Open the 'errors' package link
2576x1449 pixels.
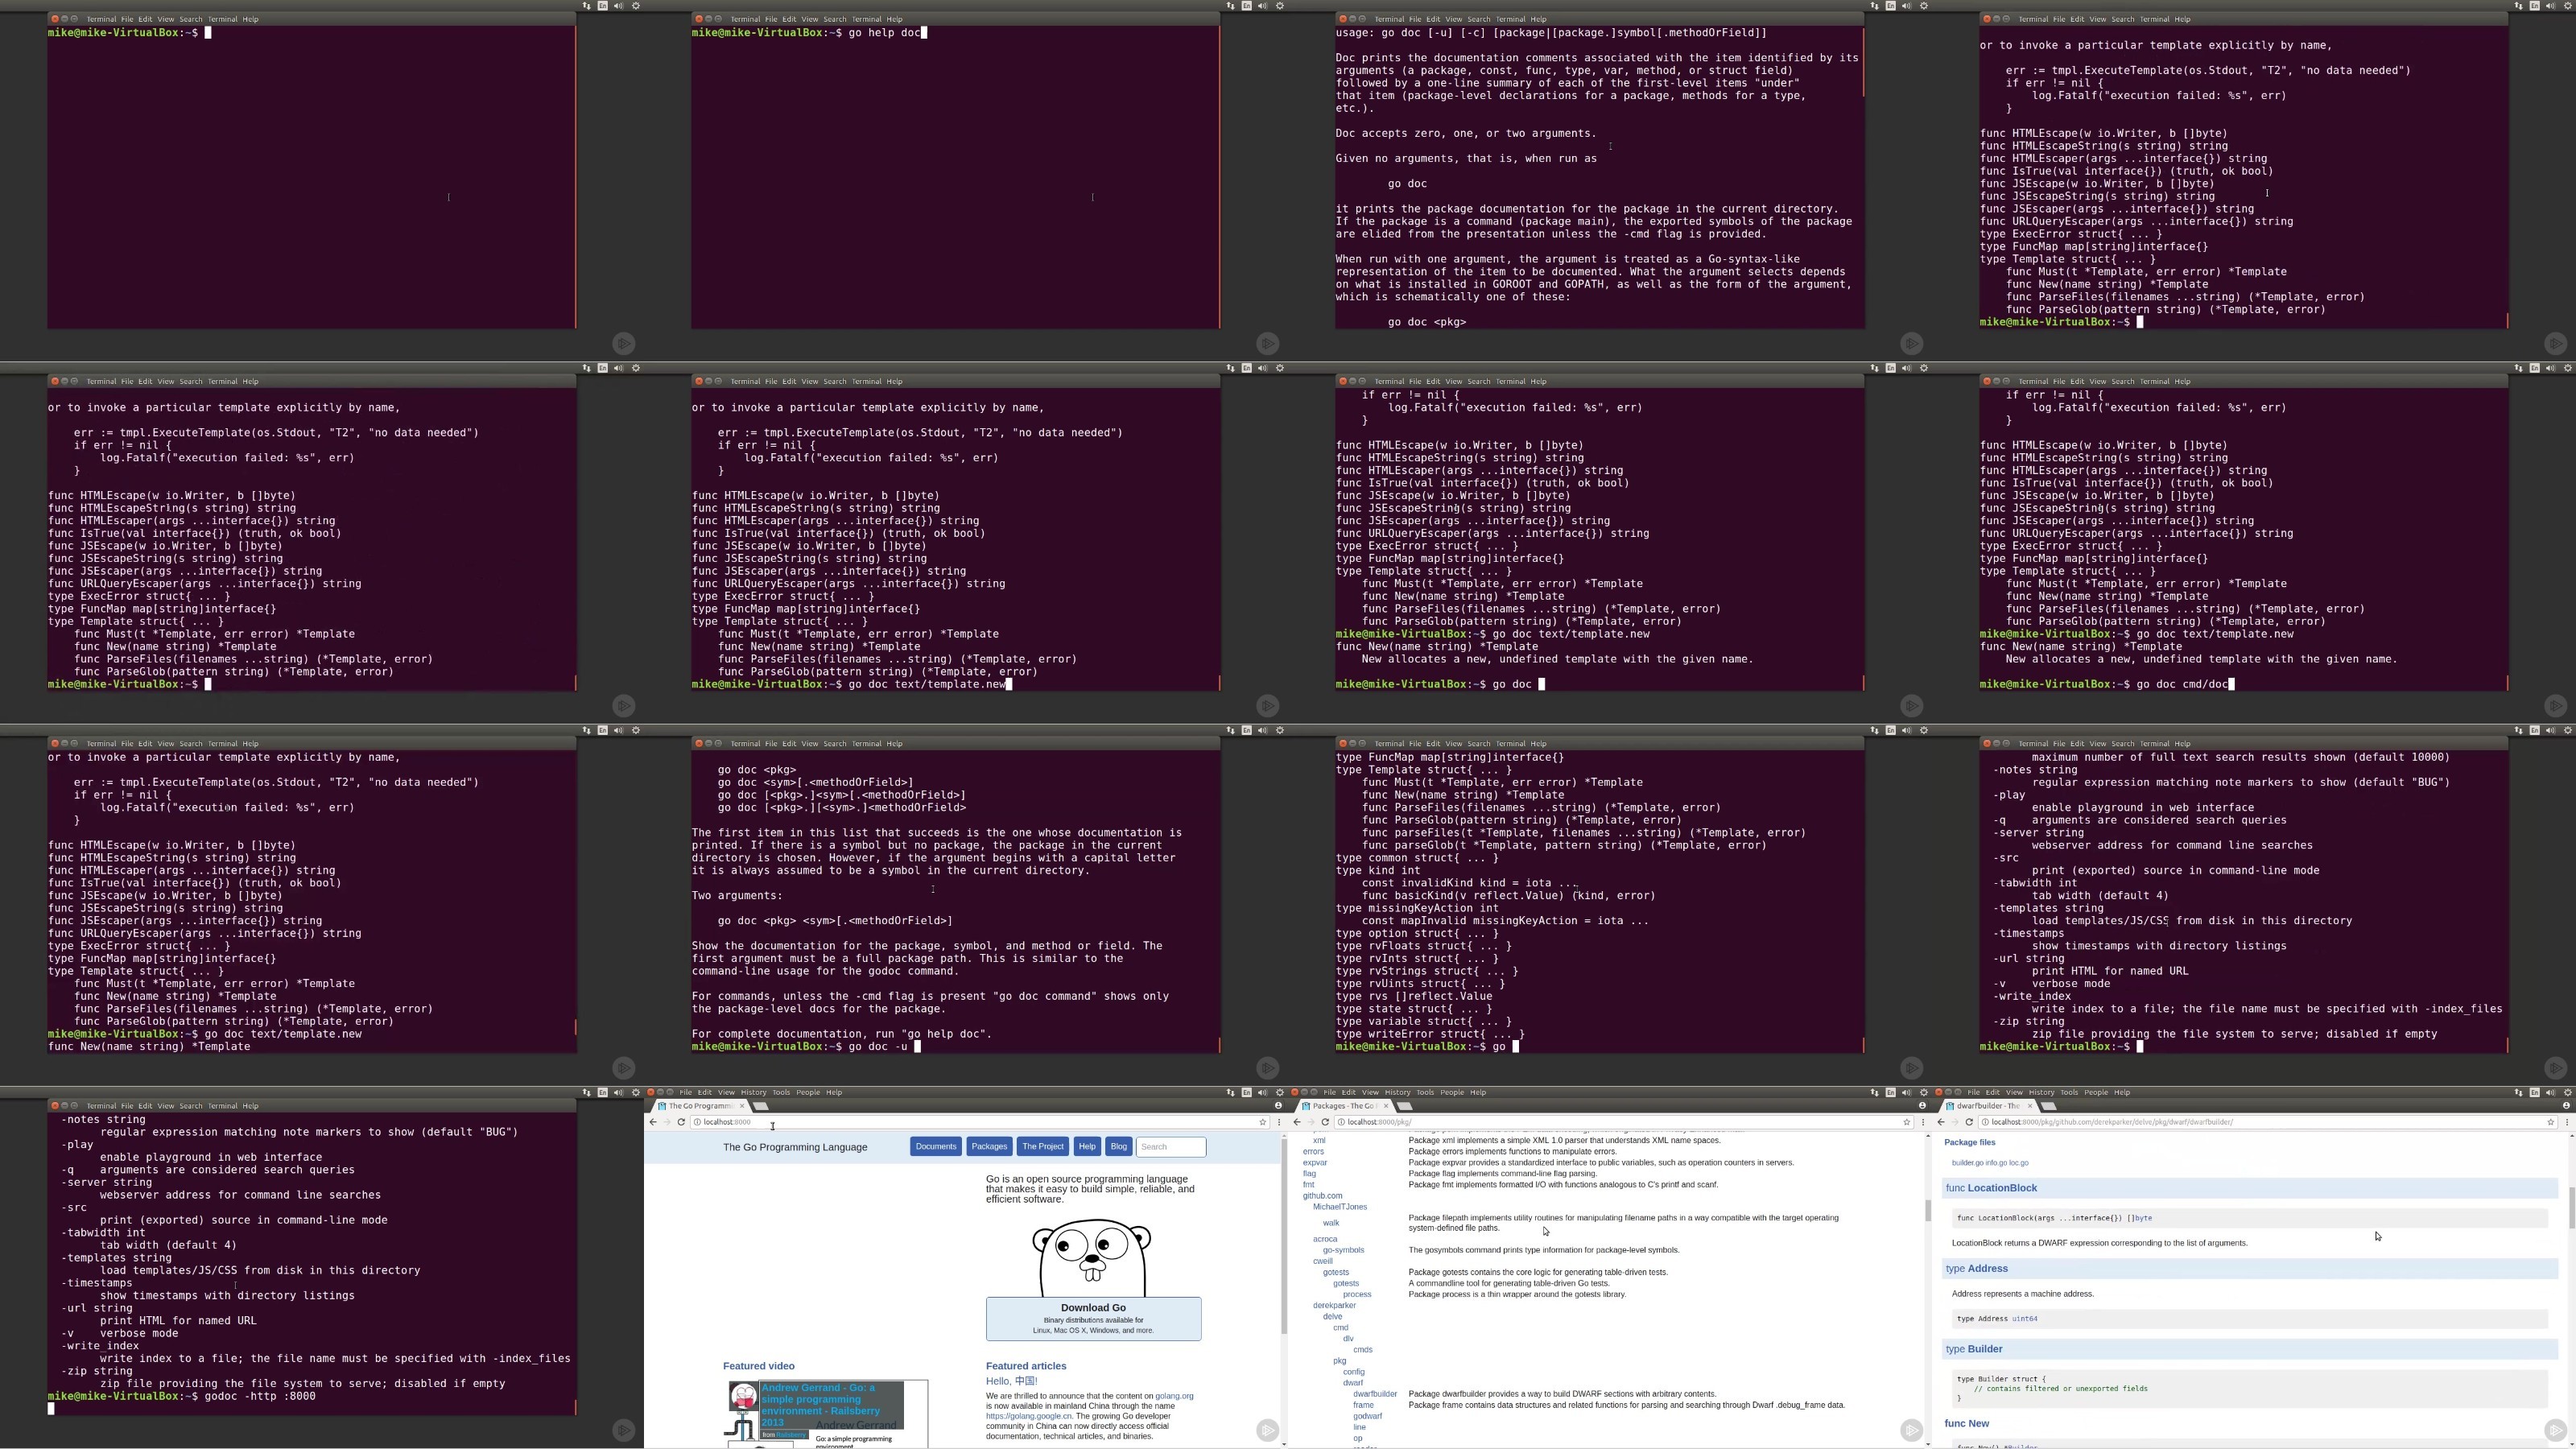click(1313, 1152)
